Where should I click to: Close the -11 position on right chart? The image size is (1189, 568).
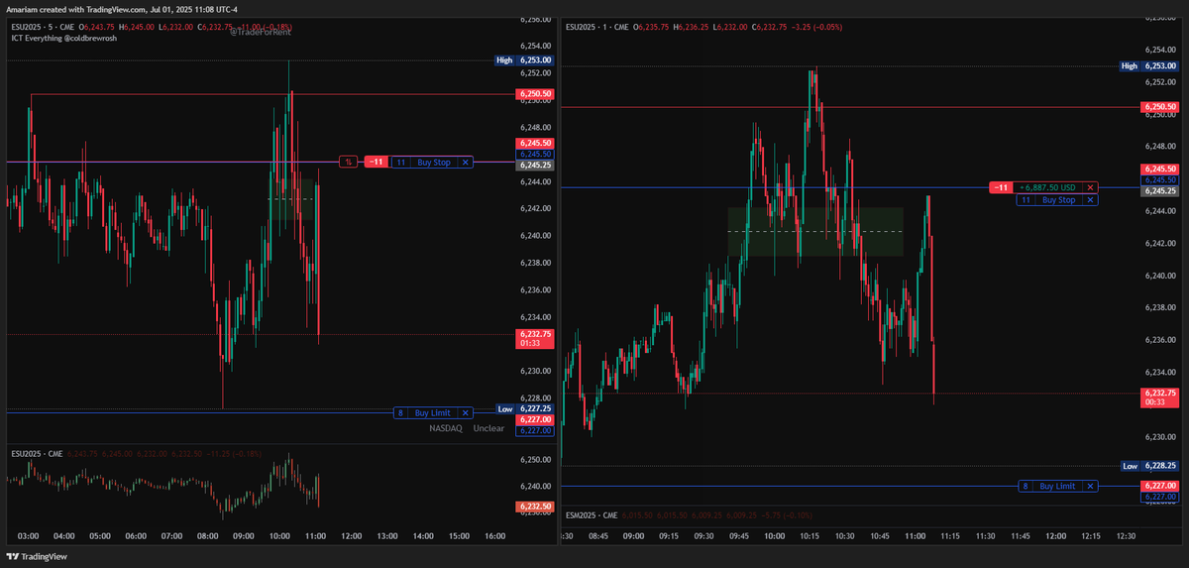click(x=1090, y=187)
